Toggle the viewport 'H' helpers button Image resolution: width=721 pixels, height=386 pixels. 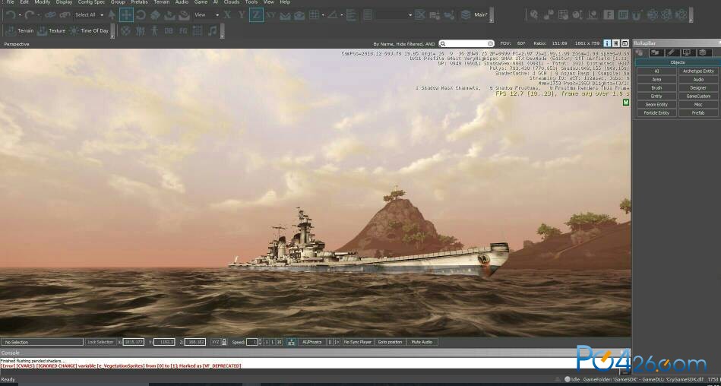click(x=615, y=43)
